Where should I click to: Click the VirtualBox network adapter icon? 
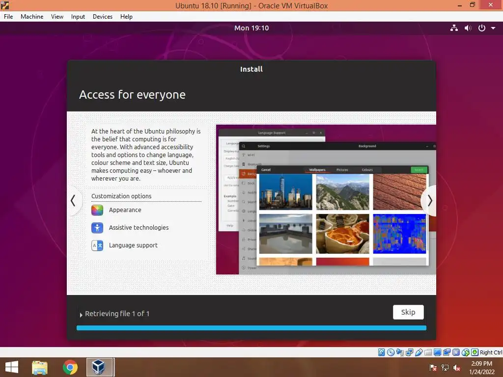click(x=409, y=352)
